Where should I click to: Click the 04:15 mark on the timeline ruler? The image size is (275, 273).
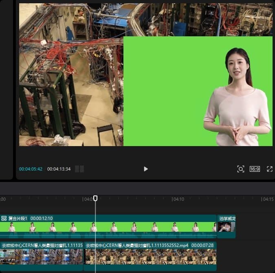click(268, 200)
